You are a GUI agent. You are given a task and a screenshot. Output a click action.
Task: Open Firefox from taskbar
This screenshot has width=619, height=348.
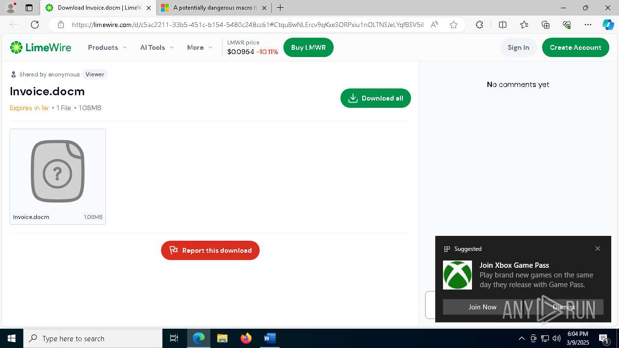coord(246,338)
